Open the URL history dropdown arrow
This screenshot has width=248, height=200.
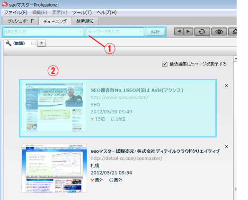tap(80, 32)
